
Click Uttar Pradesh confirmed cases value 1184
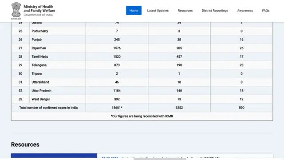coord(117,91)
